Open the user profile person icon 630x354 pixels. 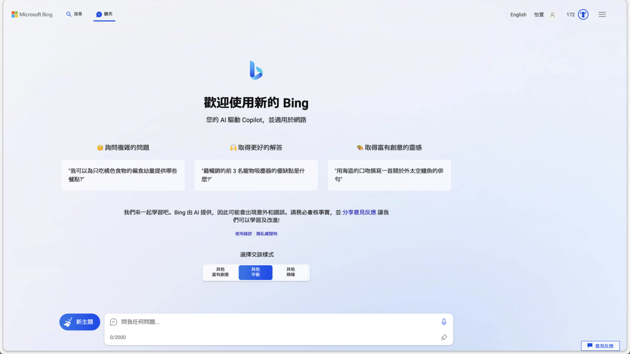click(552, 14)
